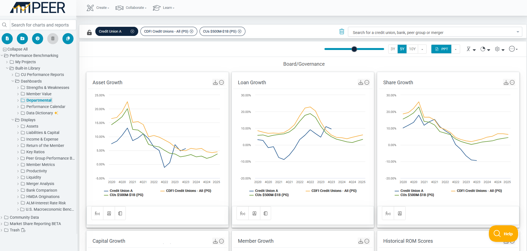Click the Help button
The height and width of the screenshot is (251, 527).
[x=503, y=234]
